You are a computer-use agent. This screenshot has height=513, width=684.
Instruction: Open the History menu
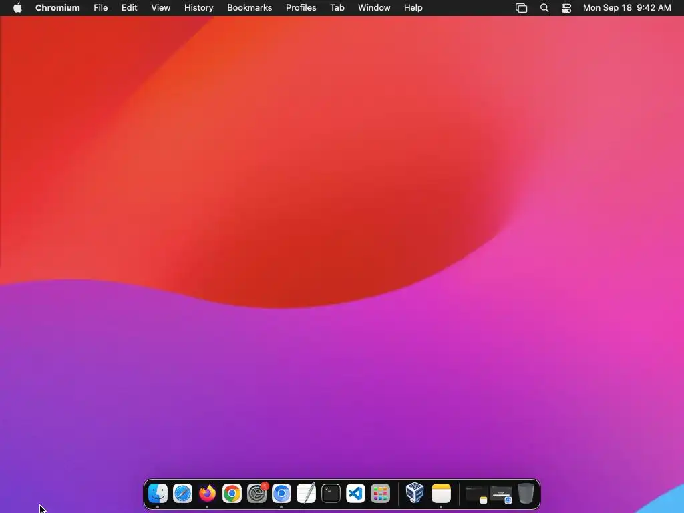pos(198,7)
